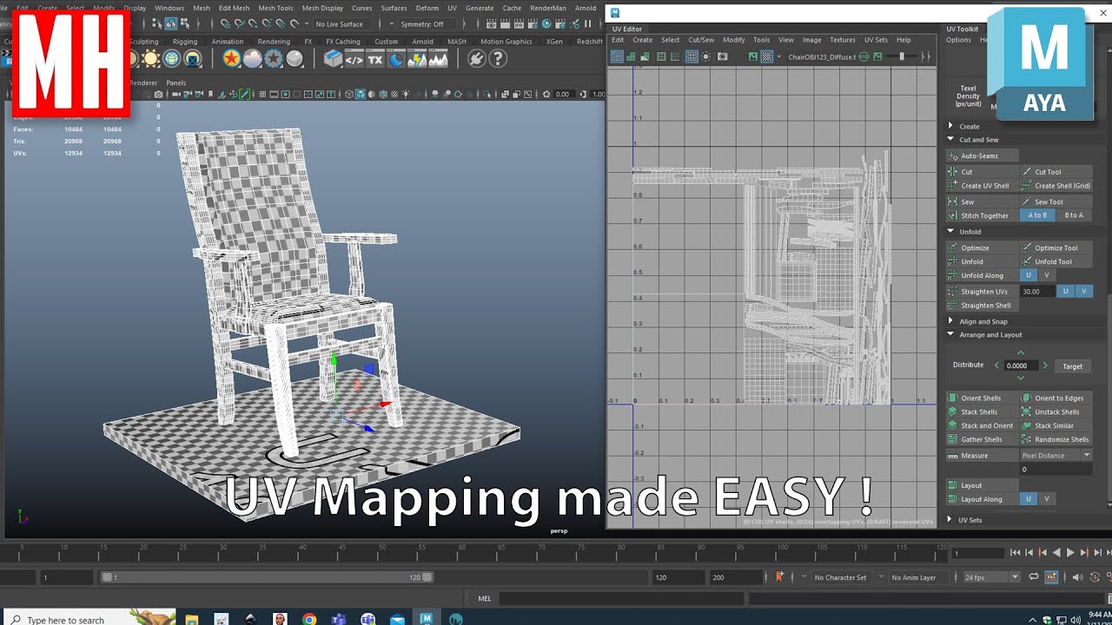This screenshot has width=1112, height=625.
Task: Open the viewport Panels menu
Action: [x=176, y=83]
